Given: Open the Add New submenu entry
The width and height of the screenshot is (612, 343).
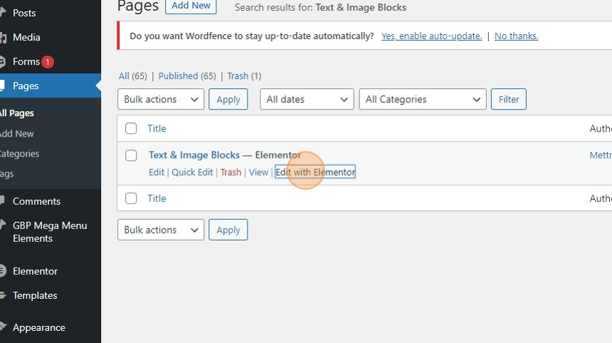Looking at the screenshot, I should [17, 134].
